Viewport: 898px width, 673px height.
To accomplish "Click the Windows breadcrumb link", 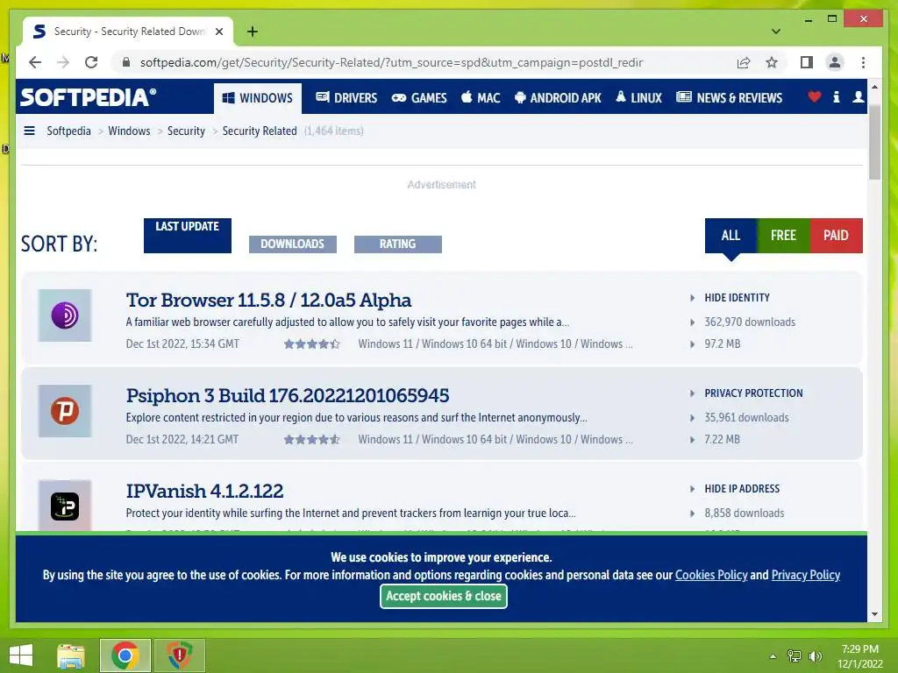I will [129, 131].
